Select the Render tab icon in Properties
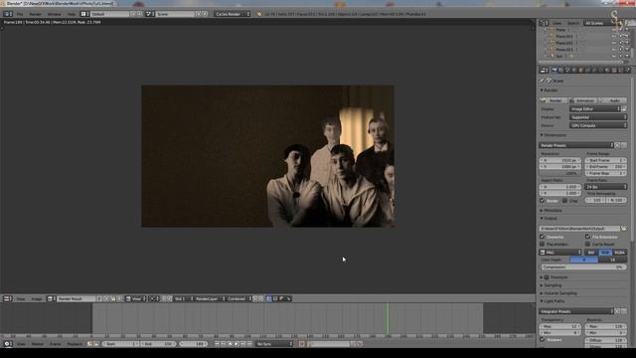 (x=555, y=71)
